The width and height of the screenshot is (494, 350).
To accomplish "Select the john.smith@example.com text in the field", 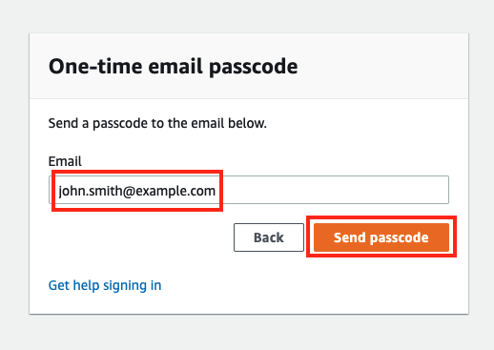I will point(137,191).
